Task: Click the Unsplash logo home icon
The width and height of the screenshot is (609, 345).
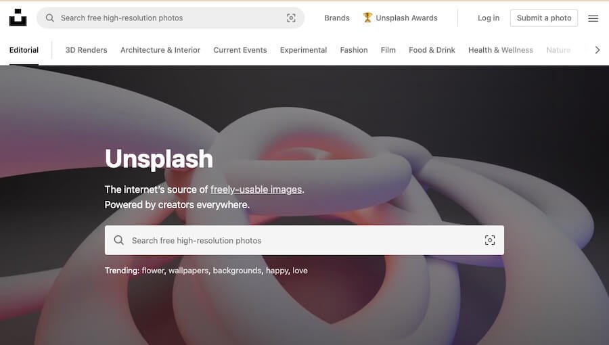Action: [x=18, y=18]
